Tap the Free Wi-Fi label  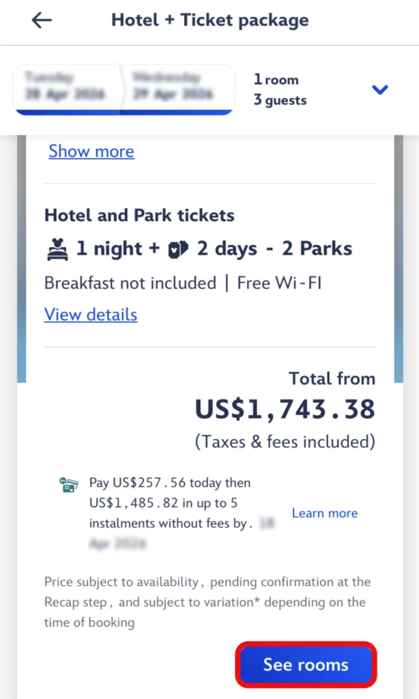[x=279, y=283]
